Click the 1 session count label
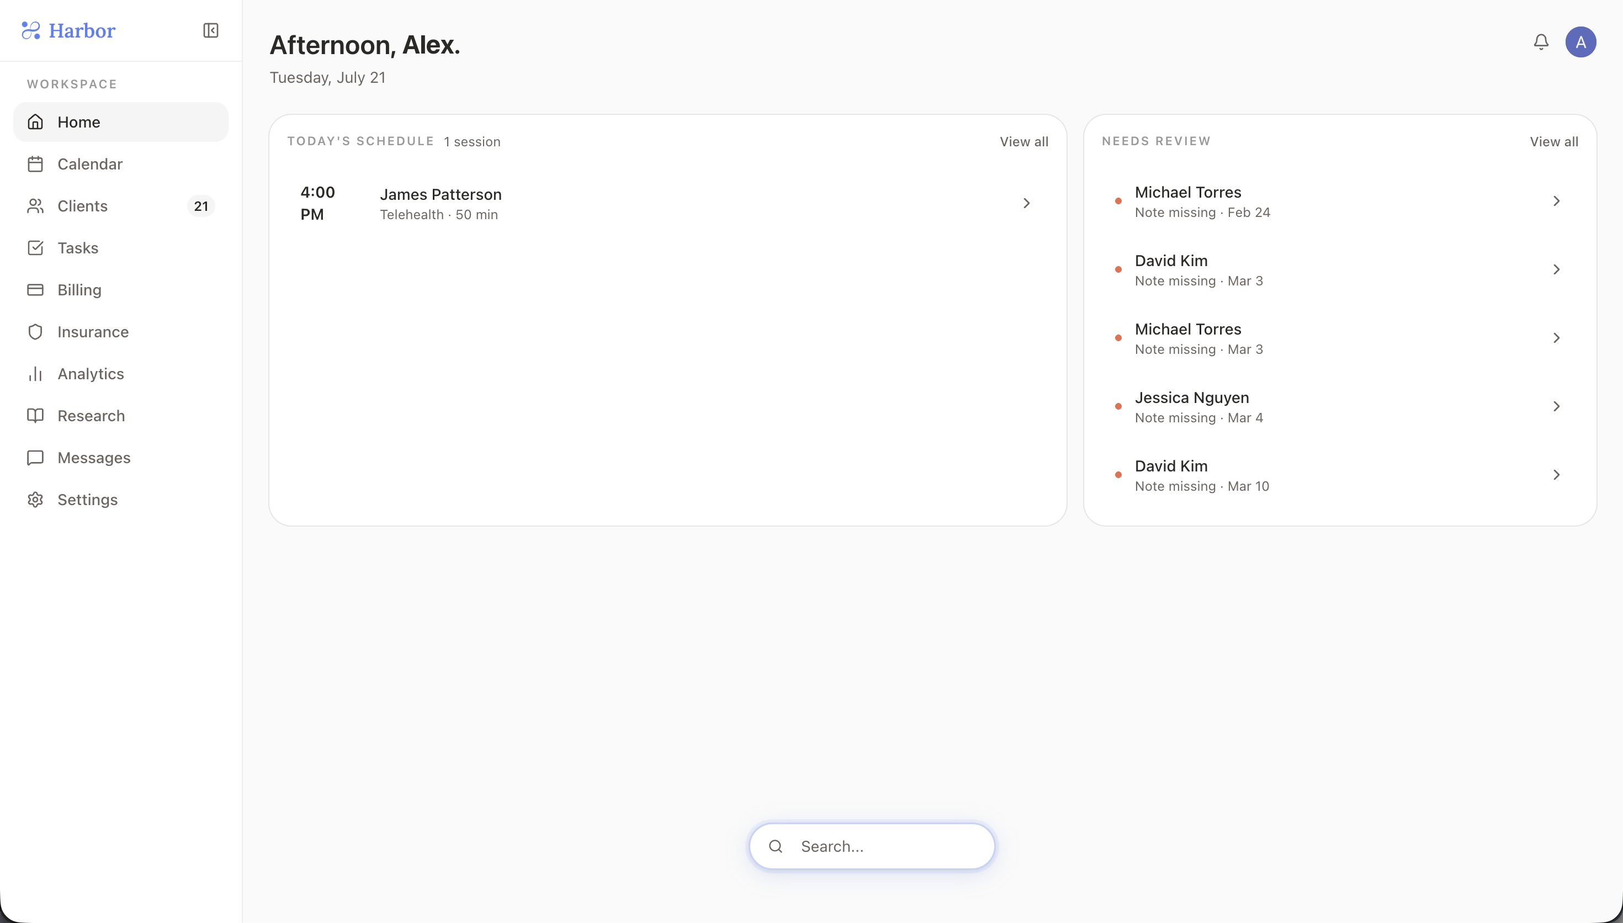 click(472, 141)
